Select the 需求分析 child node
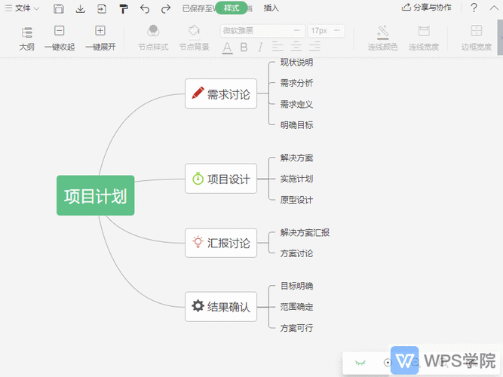This screenshot has height=377, width=503. [x=296, y=83]
